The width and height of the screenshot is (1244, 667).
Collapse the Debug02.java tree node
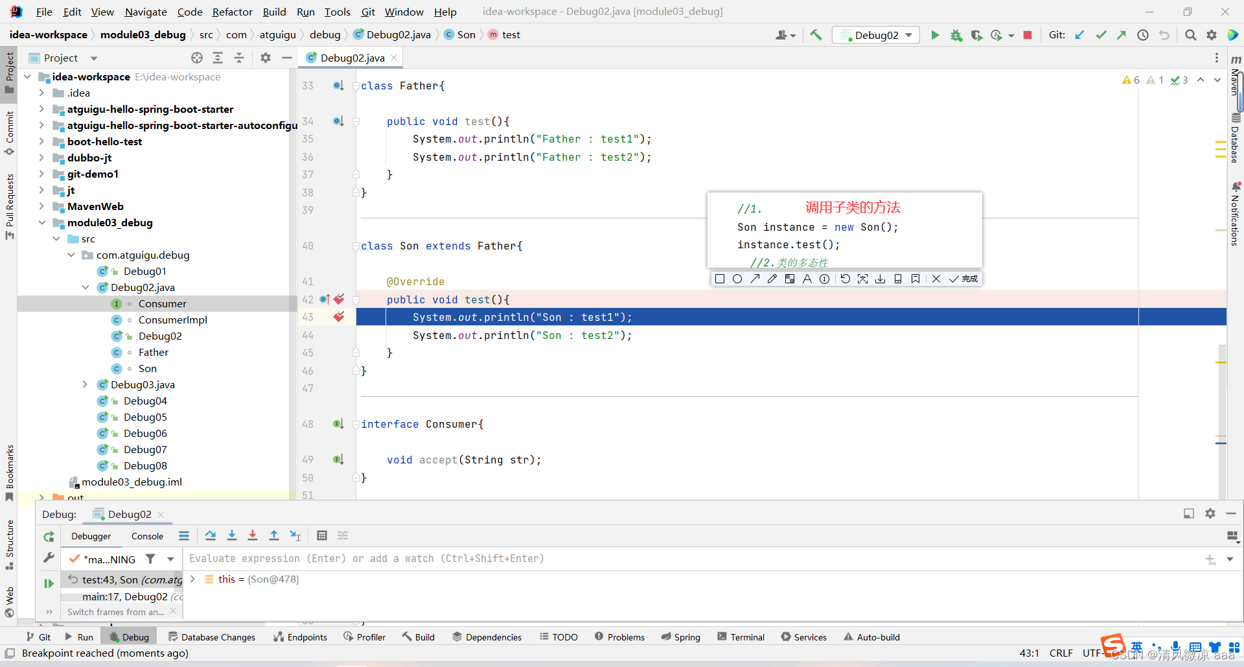[x=85, y=287]
